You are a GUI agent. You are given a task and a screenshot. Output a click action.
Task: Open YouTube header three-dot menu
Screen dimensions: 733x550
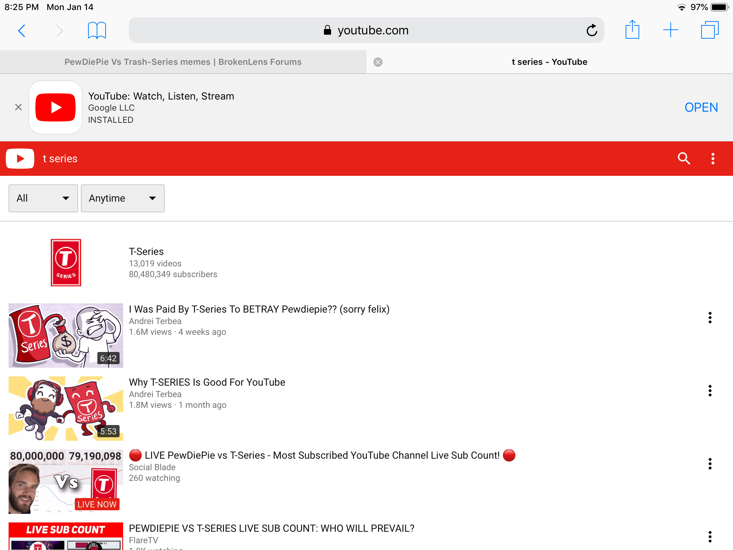point(713,158)
